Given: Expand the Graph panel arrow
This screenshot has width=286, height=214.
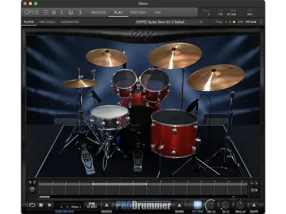Looking at the screenshot, I should pos(254,205).
